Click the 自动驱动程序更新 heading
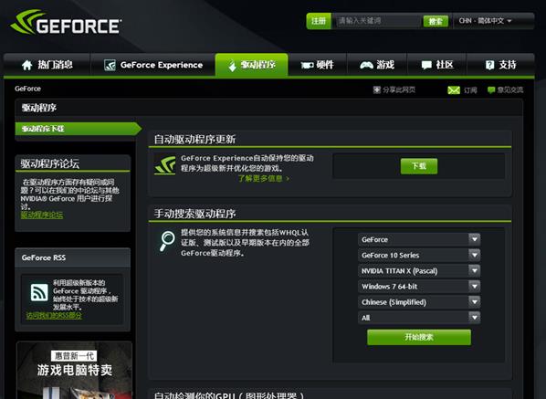 (x=194, y=140)
